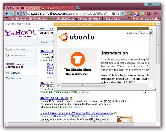Filter results by Wikipedia
This screenshot has height=132, width=166.
16,78
